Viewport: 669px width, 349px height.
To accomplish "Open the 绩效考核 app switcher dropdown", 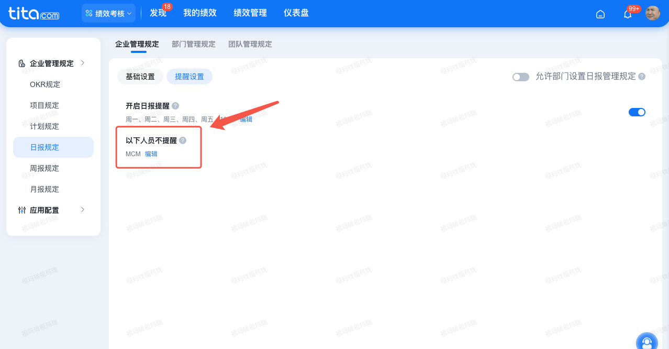I will click(108, 13).
